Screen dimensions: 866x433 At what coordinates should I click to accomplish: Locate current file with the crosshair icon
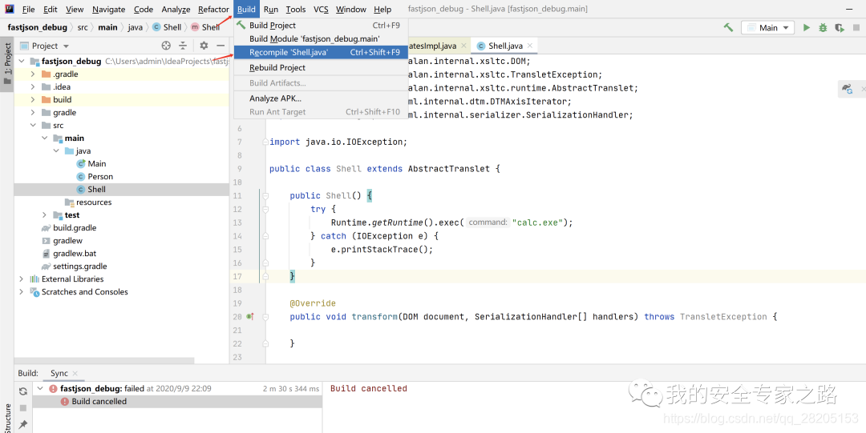pos(166,46)
